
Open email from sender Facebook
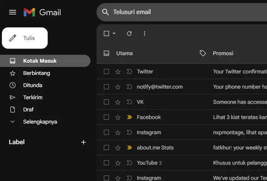tap(149, 117)
